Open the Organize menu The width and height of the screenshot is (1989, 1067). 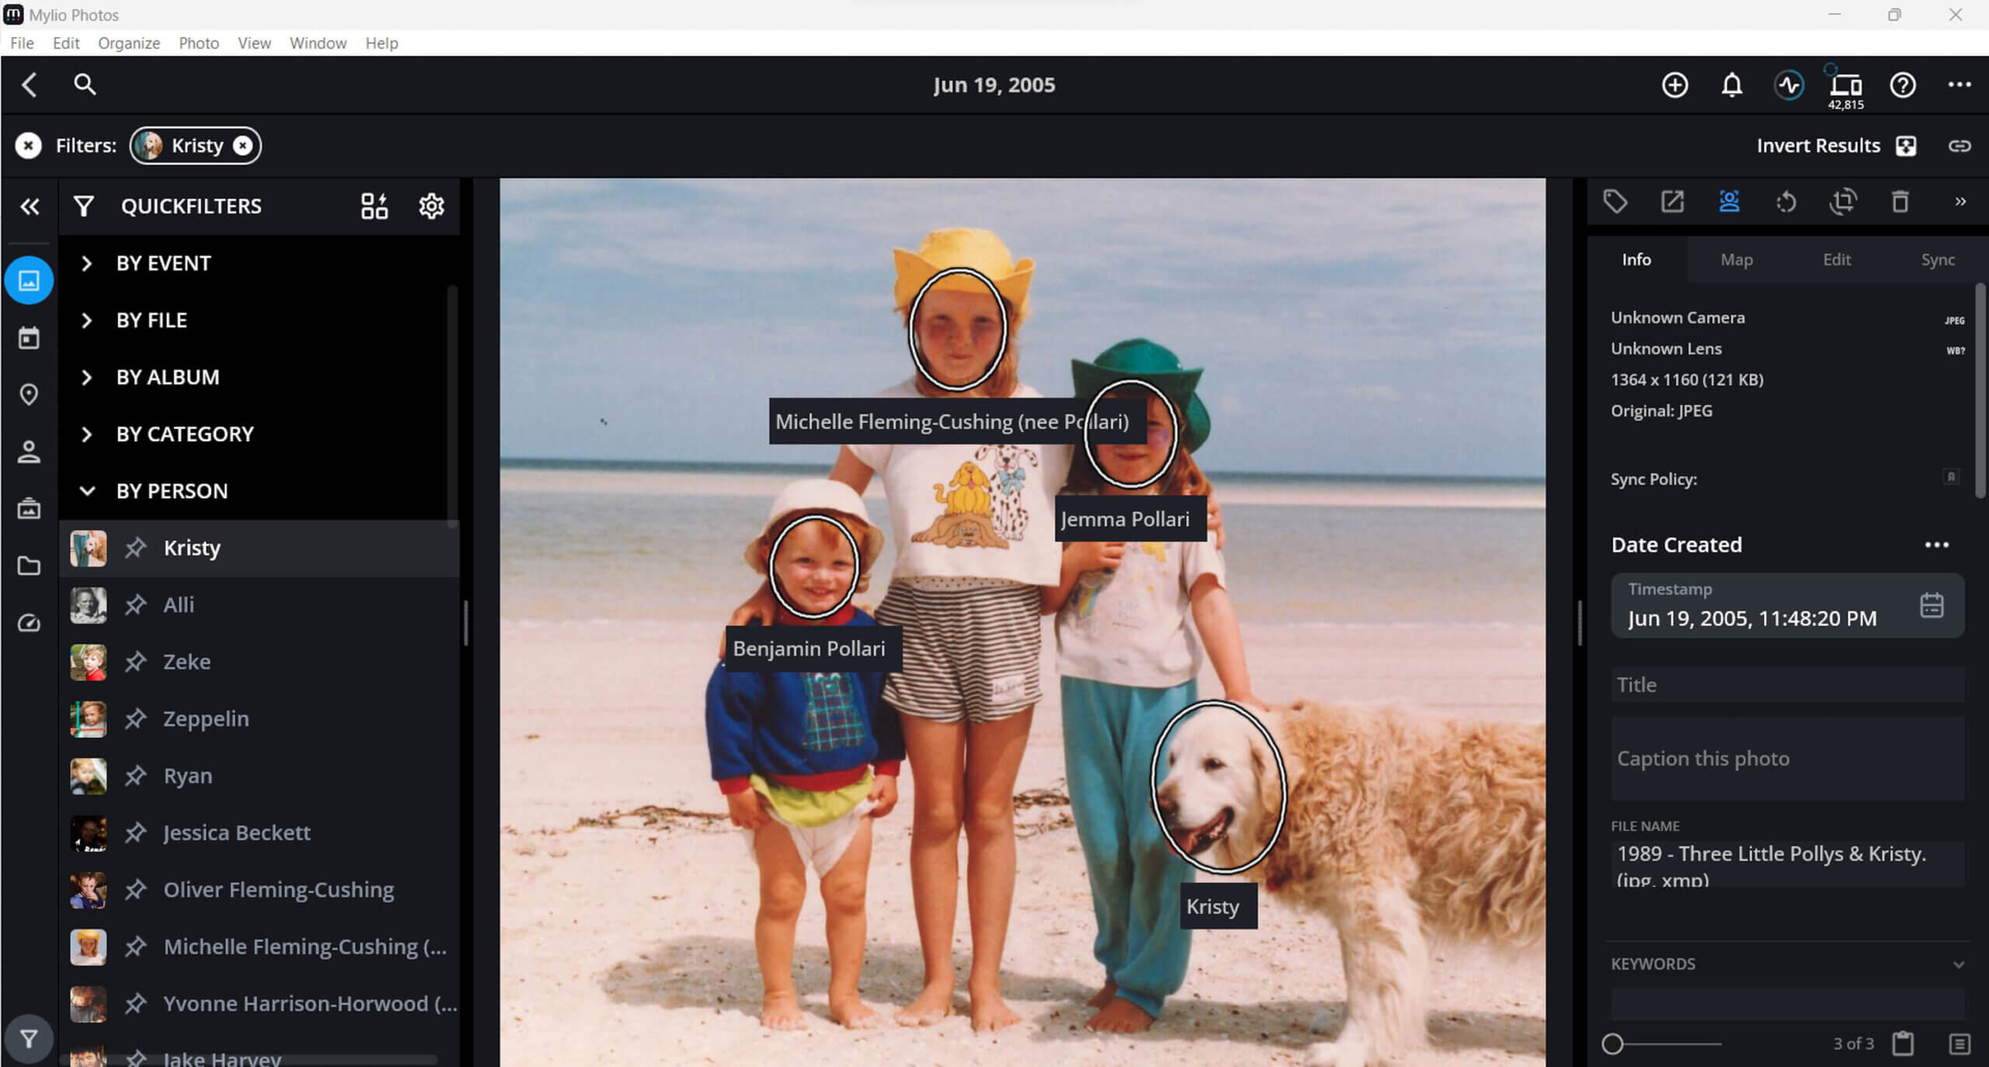128,44
